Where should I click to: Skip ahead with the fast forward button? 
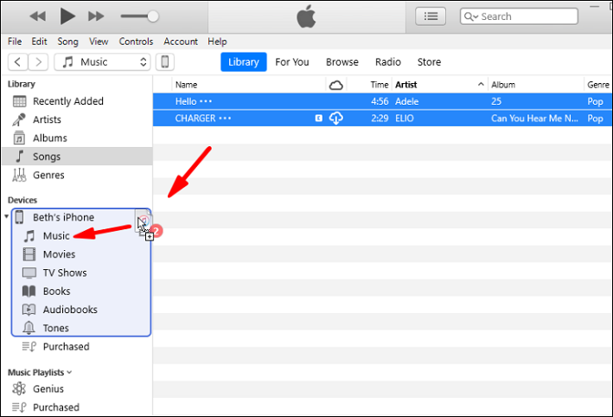96,16
